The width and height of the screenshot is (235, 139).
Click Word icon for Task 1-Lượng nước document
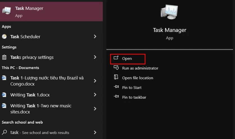point(4,78)
